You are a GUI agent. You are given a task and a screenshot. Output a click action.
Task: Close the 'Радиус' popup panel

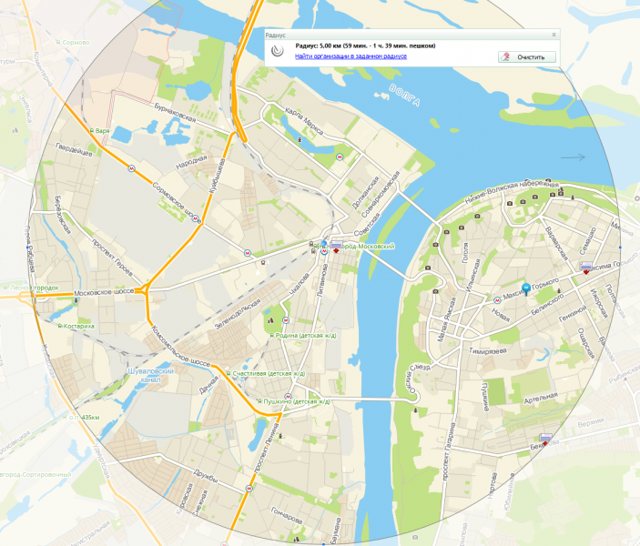point(554,35)
